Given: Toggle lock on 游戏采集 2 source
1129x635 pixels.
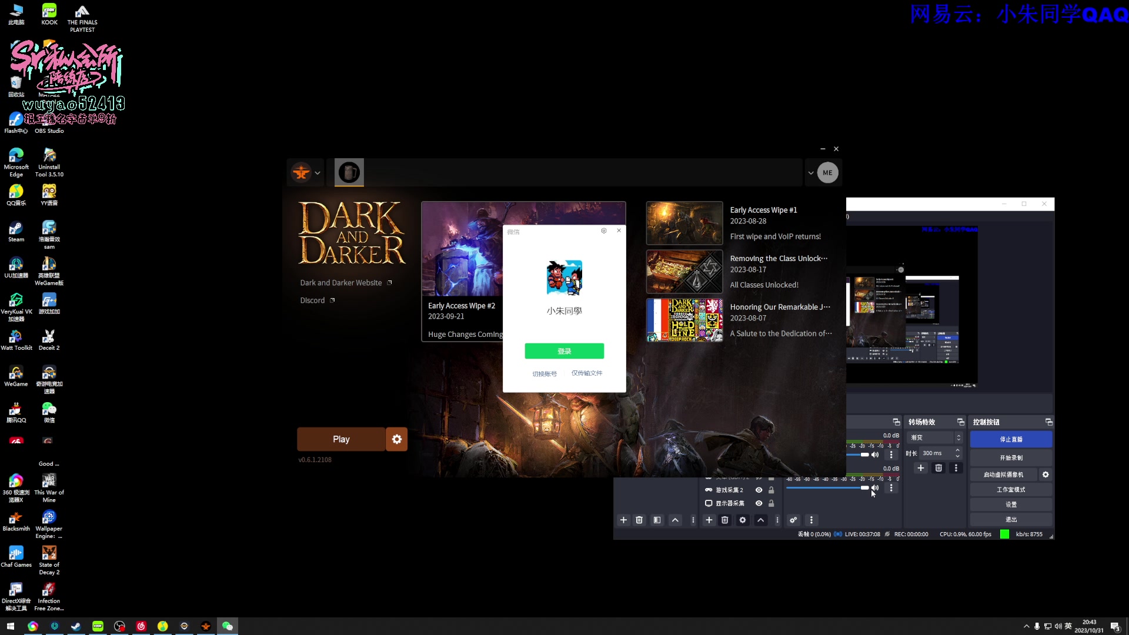Looking at the screenshot, I should [771, 490].
